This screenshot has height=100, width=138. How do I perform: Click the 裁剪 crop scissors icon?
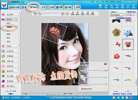pos(123,6)
